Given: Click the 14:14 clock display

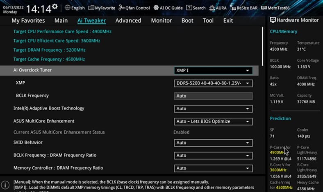Looking at the screenshot, I should click(39, 9).
